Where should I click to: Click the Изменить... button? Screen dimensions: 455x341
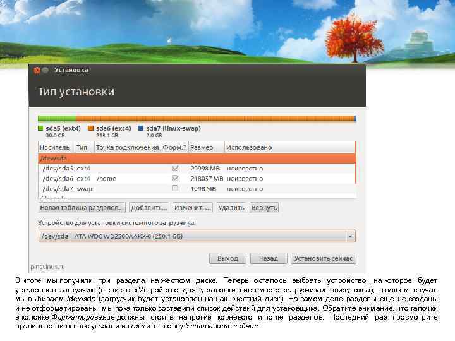pyautogui.click(x=192, y=208)
